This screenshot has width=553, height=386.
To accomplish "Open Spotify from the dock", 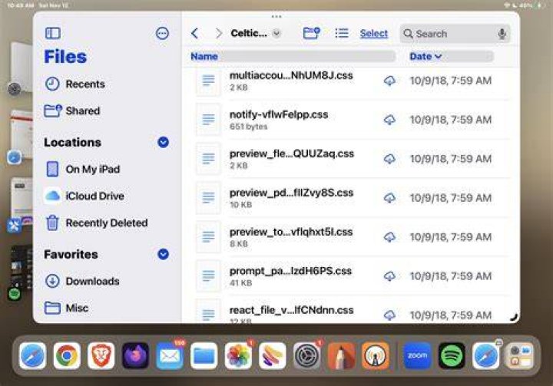I will coord(452,355).
